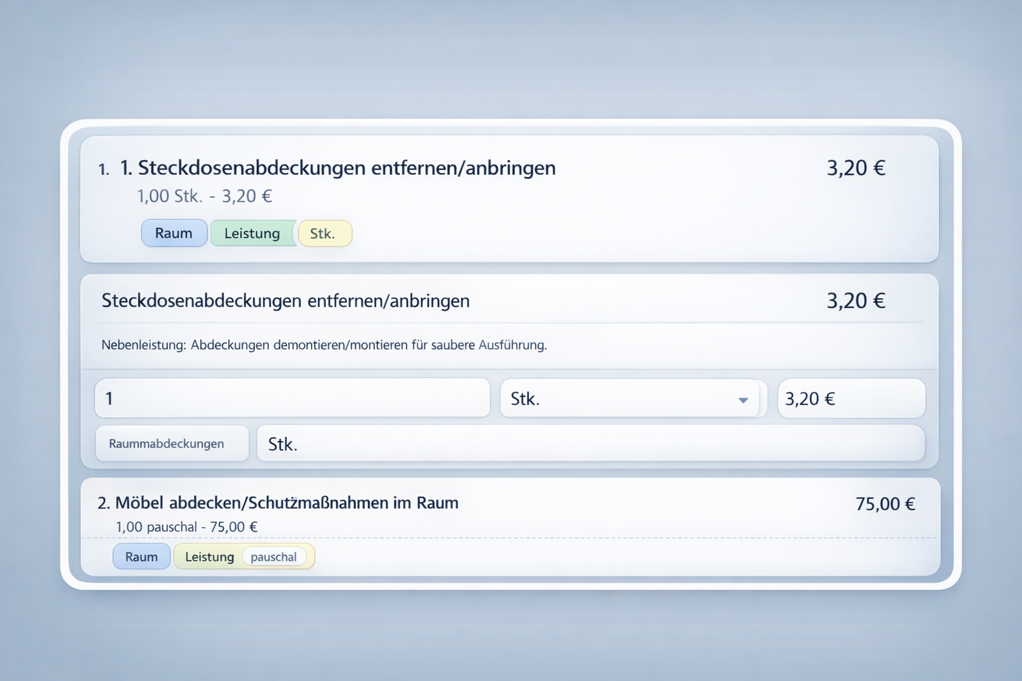Click the 1,00 Stk. - 3,20 € summary line

click(x=204, y=196)
